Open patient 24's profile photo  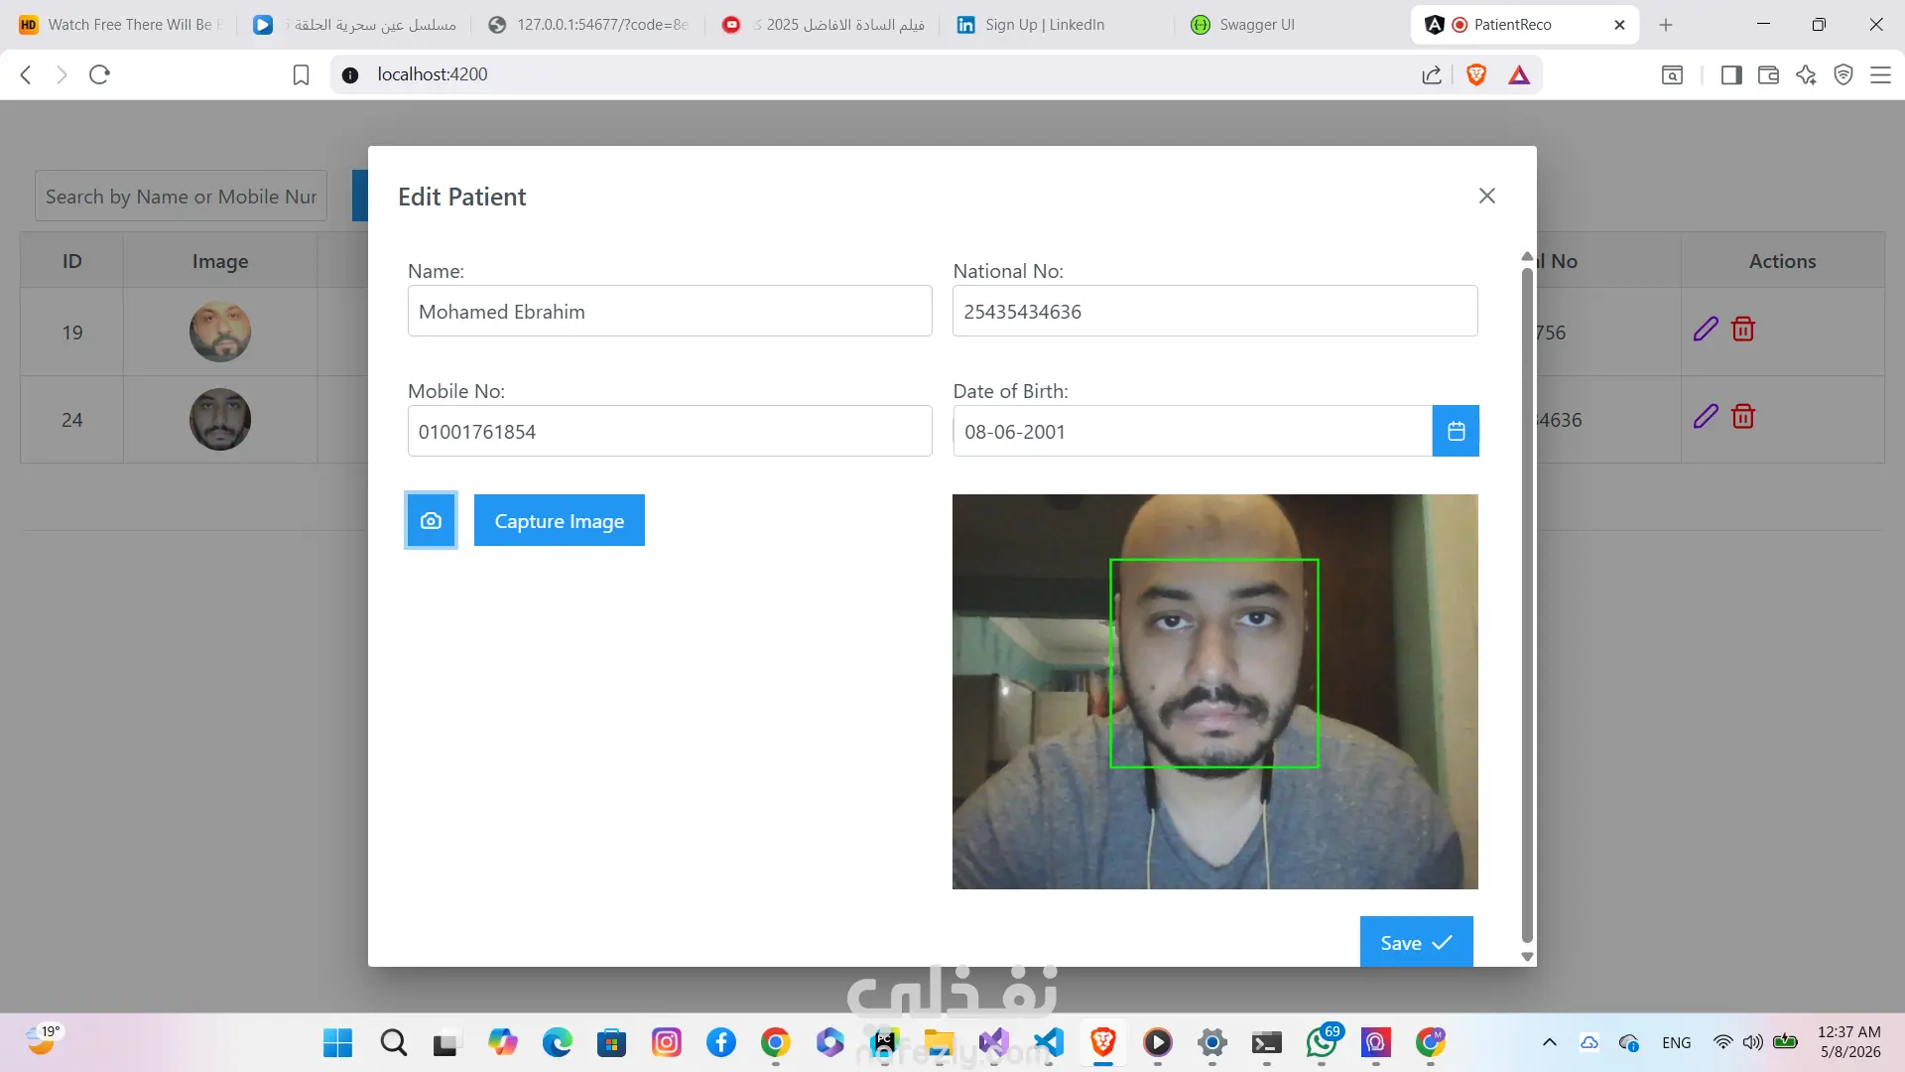(220, 419)
